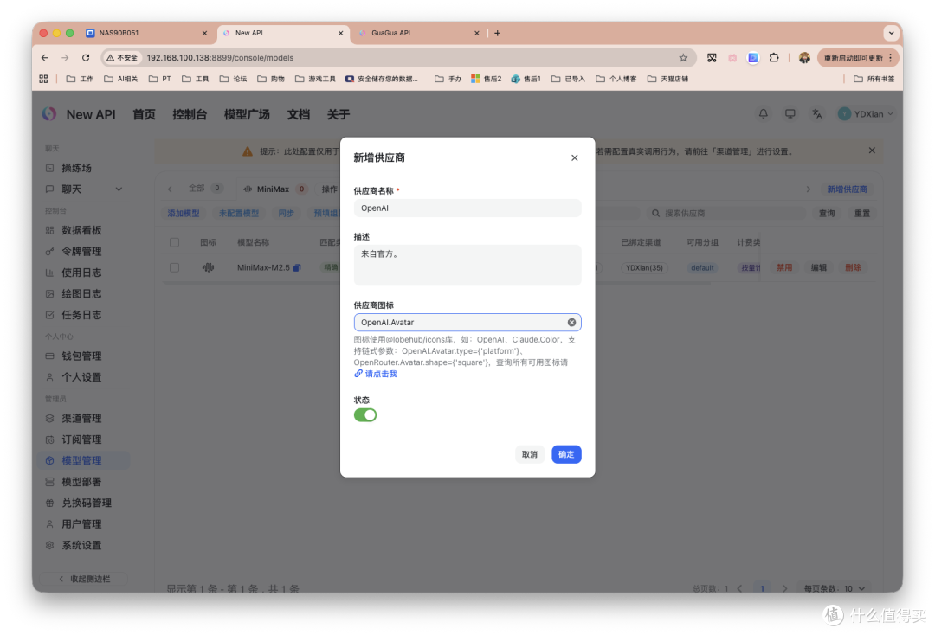The width and height of the screenshot is (935, 635).
Task: Clear the 供应商图标 field with the clear icon
Action: (x=571, y=323)
